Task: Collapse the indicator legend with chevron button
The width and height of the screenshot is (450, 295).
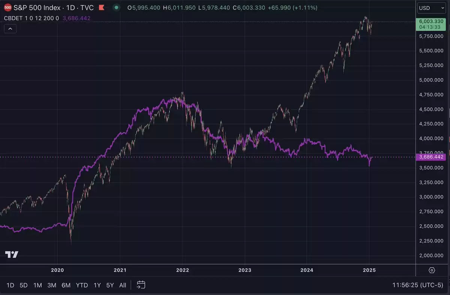Action: click(x=10, y=29)
